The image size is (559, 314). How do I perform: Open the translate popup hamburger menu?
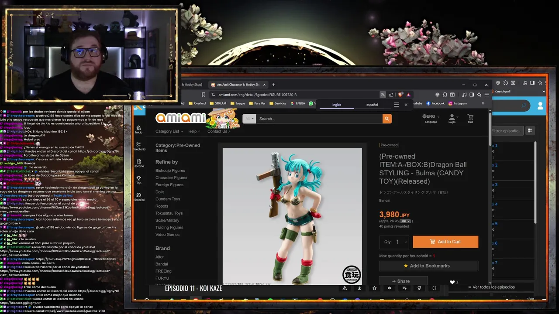[397, 105]
